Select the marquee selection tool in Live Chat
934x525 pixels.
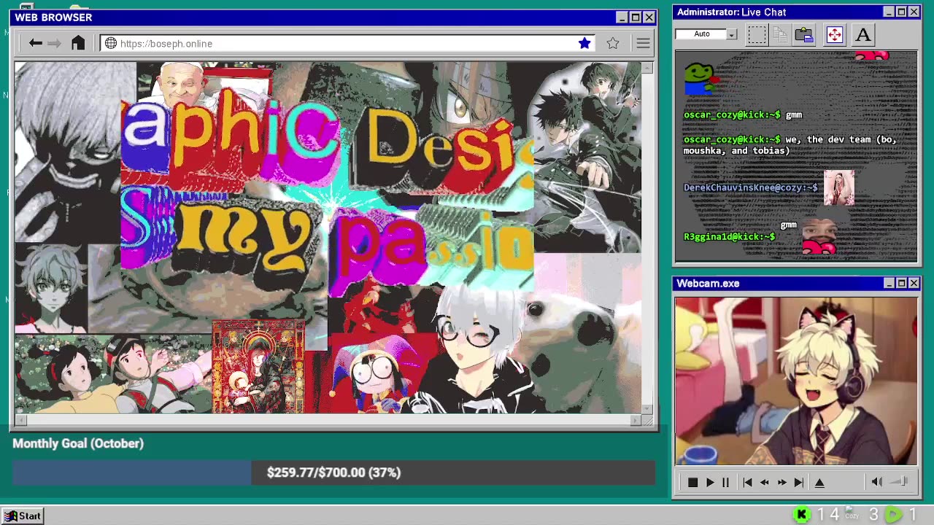757,34
